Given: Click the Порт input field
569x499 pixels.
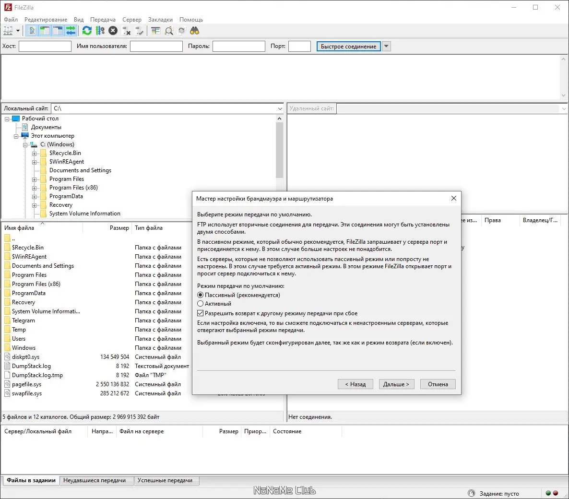Looking at the screenshot, I should [x=300, y=46].
